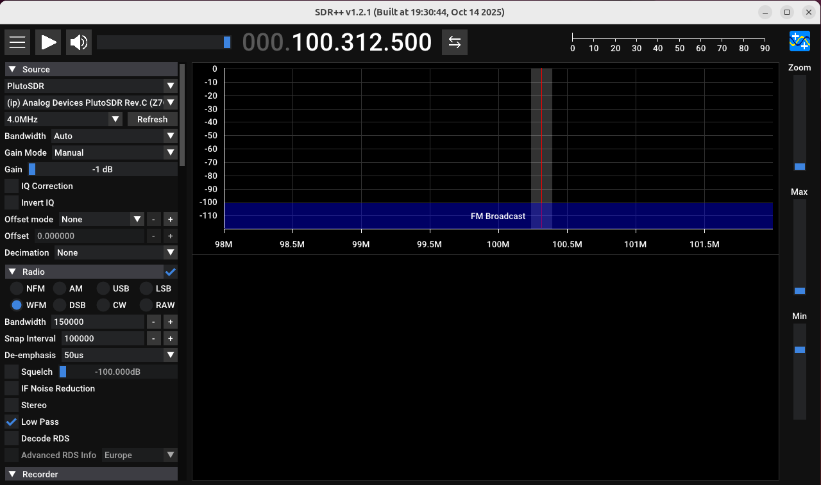
Task: Mute audio using the speaker icon
Action: click(x=78, y=42)
